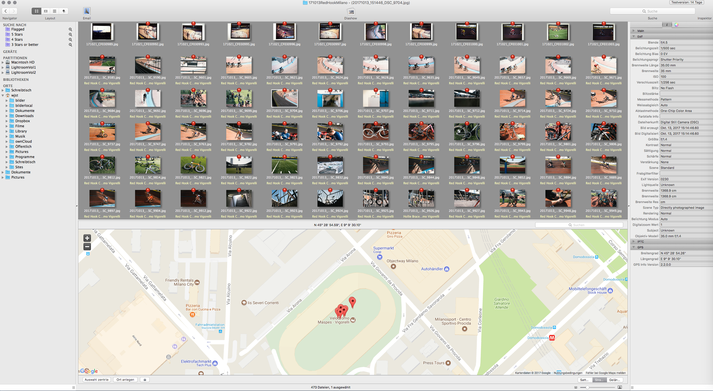The width and height of the screenshot is (713, 391).
Task: Switch to the list layout view
Action: click(54, 11)
